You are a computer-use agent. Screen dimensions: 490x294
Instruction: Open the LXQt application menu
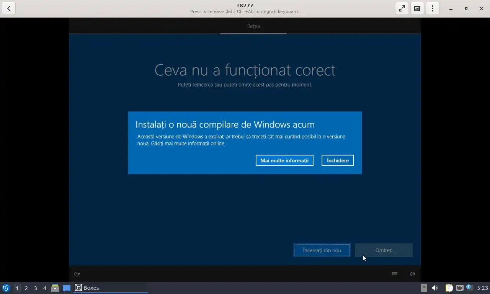tap(6, 288)
